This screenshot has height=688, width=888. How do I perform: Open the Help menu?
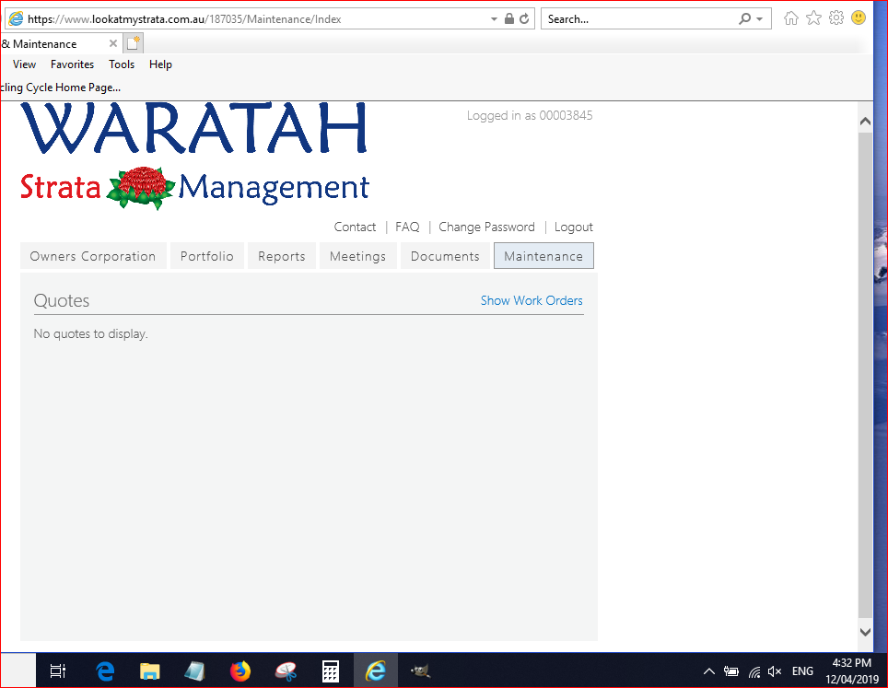coord(160,64)
